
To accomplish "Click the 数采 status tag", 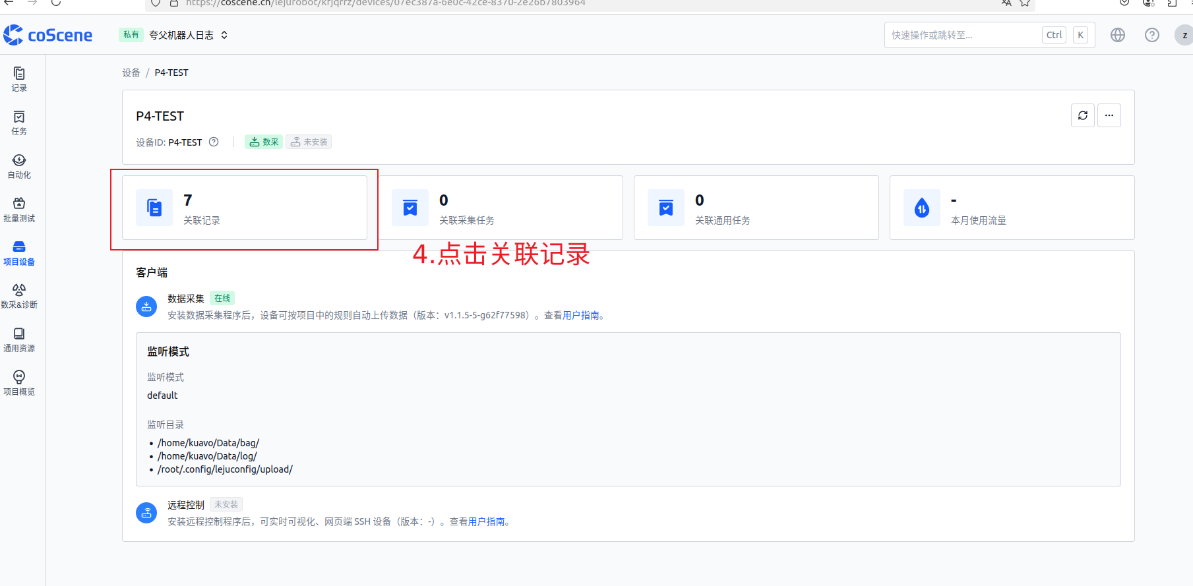I will [x=264, y=142].
